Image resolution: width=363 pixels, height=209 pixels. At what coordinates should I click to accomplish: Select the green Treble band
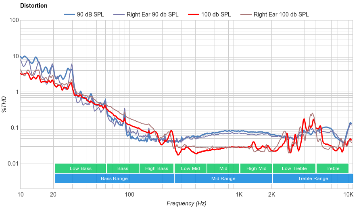[332, 168]
